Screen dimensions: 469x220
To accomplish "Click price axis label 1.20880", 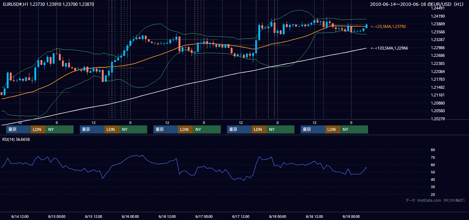I will click(x=438, y=103).
